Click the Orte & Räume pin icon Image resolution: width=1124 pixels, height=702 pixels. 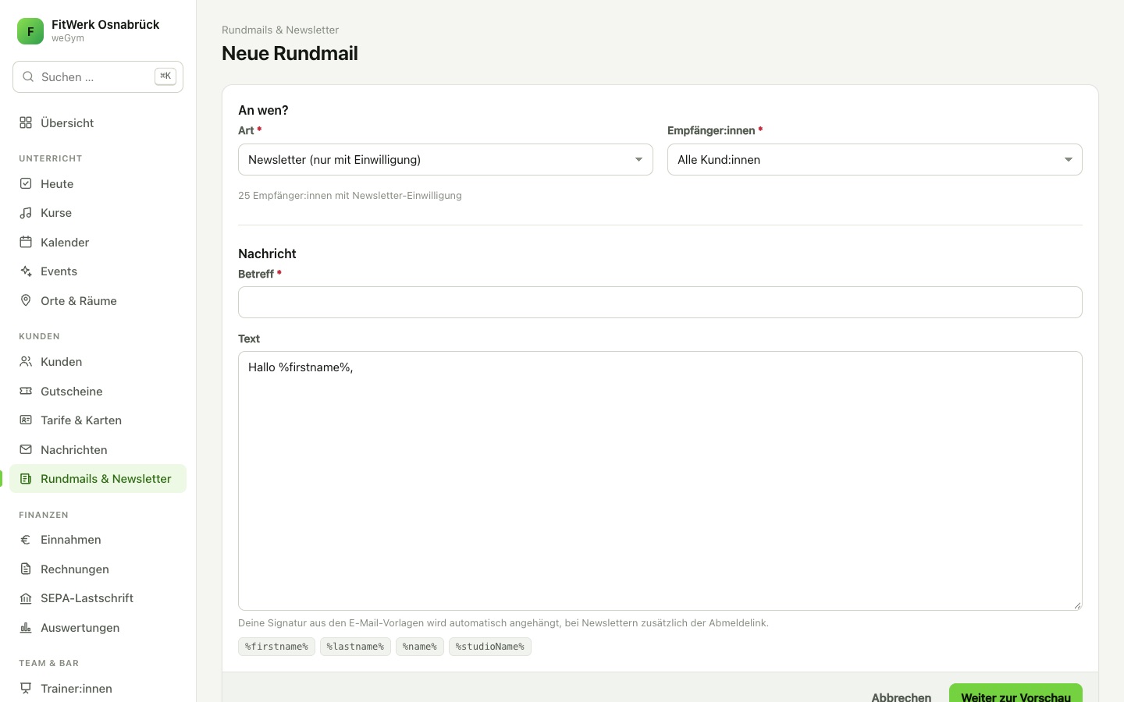click(x=26, y=300)
